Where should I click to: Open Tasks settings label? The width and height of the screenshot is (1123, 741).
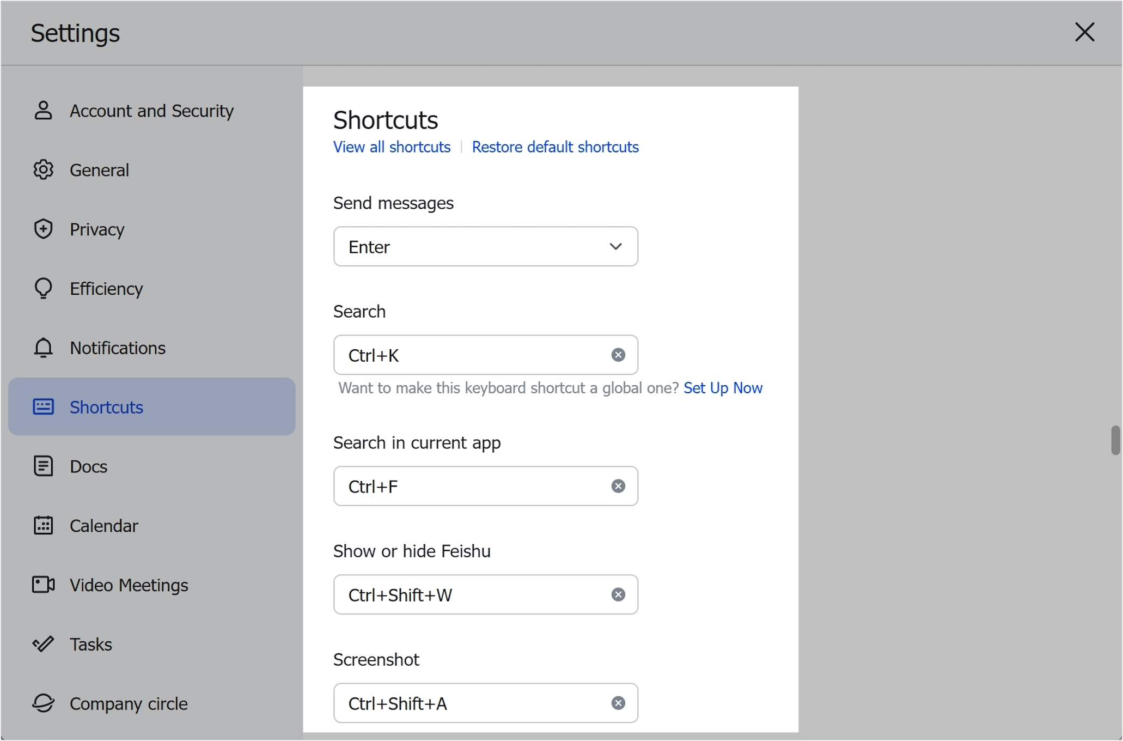coord(90,644)
